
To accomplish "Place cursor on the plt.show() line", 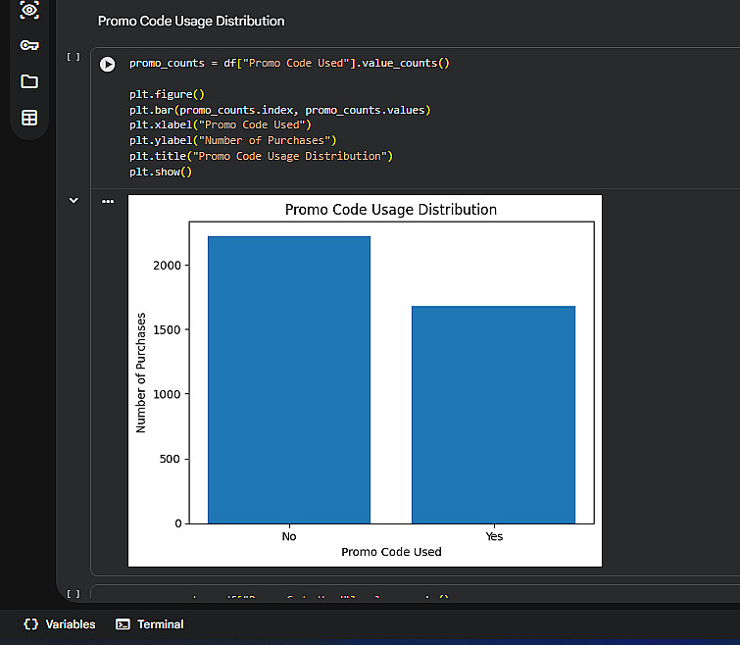I will click(x=161, y=172).
